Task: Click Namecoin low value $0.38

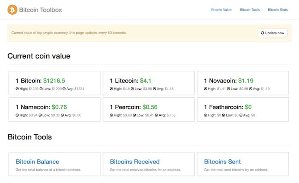Action: [x=55, y=115]
